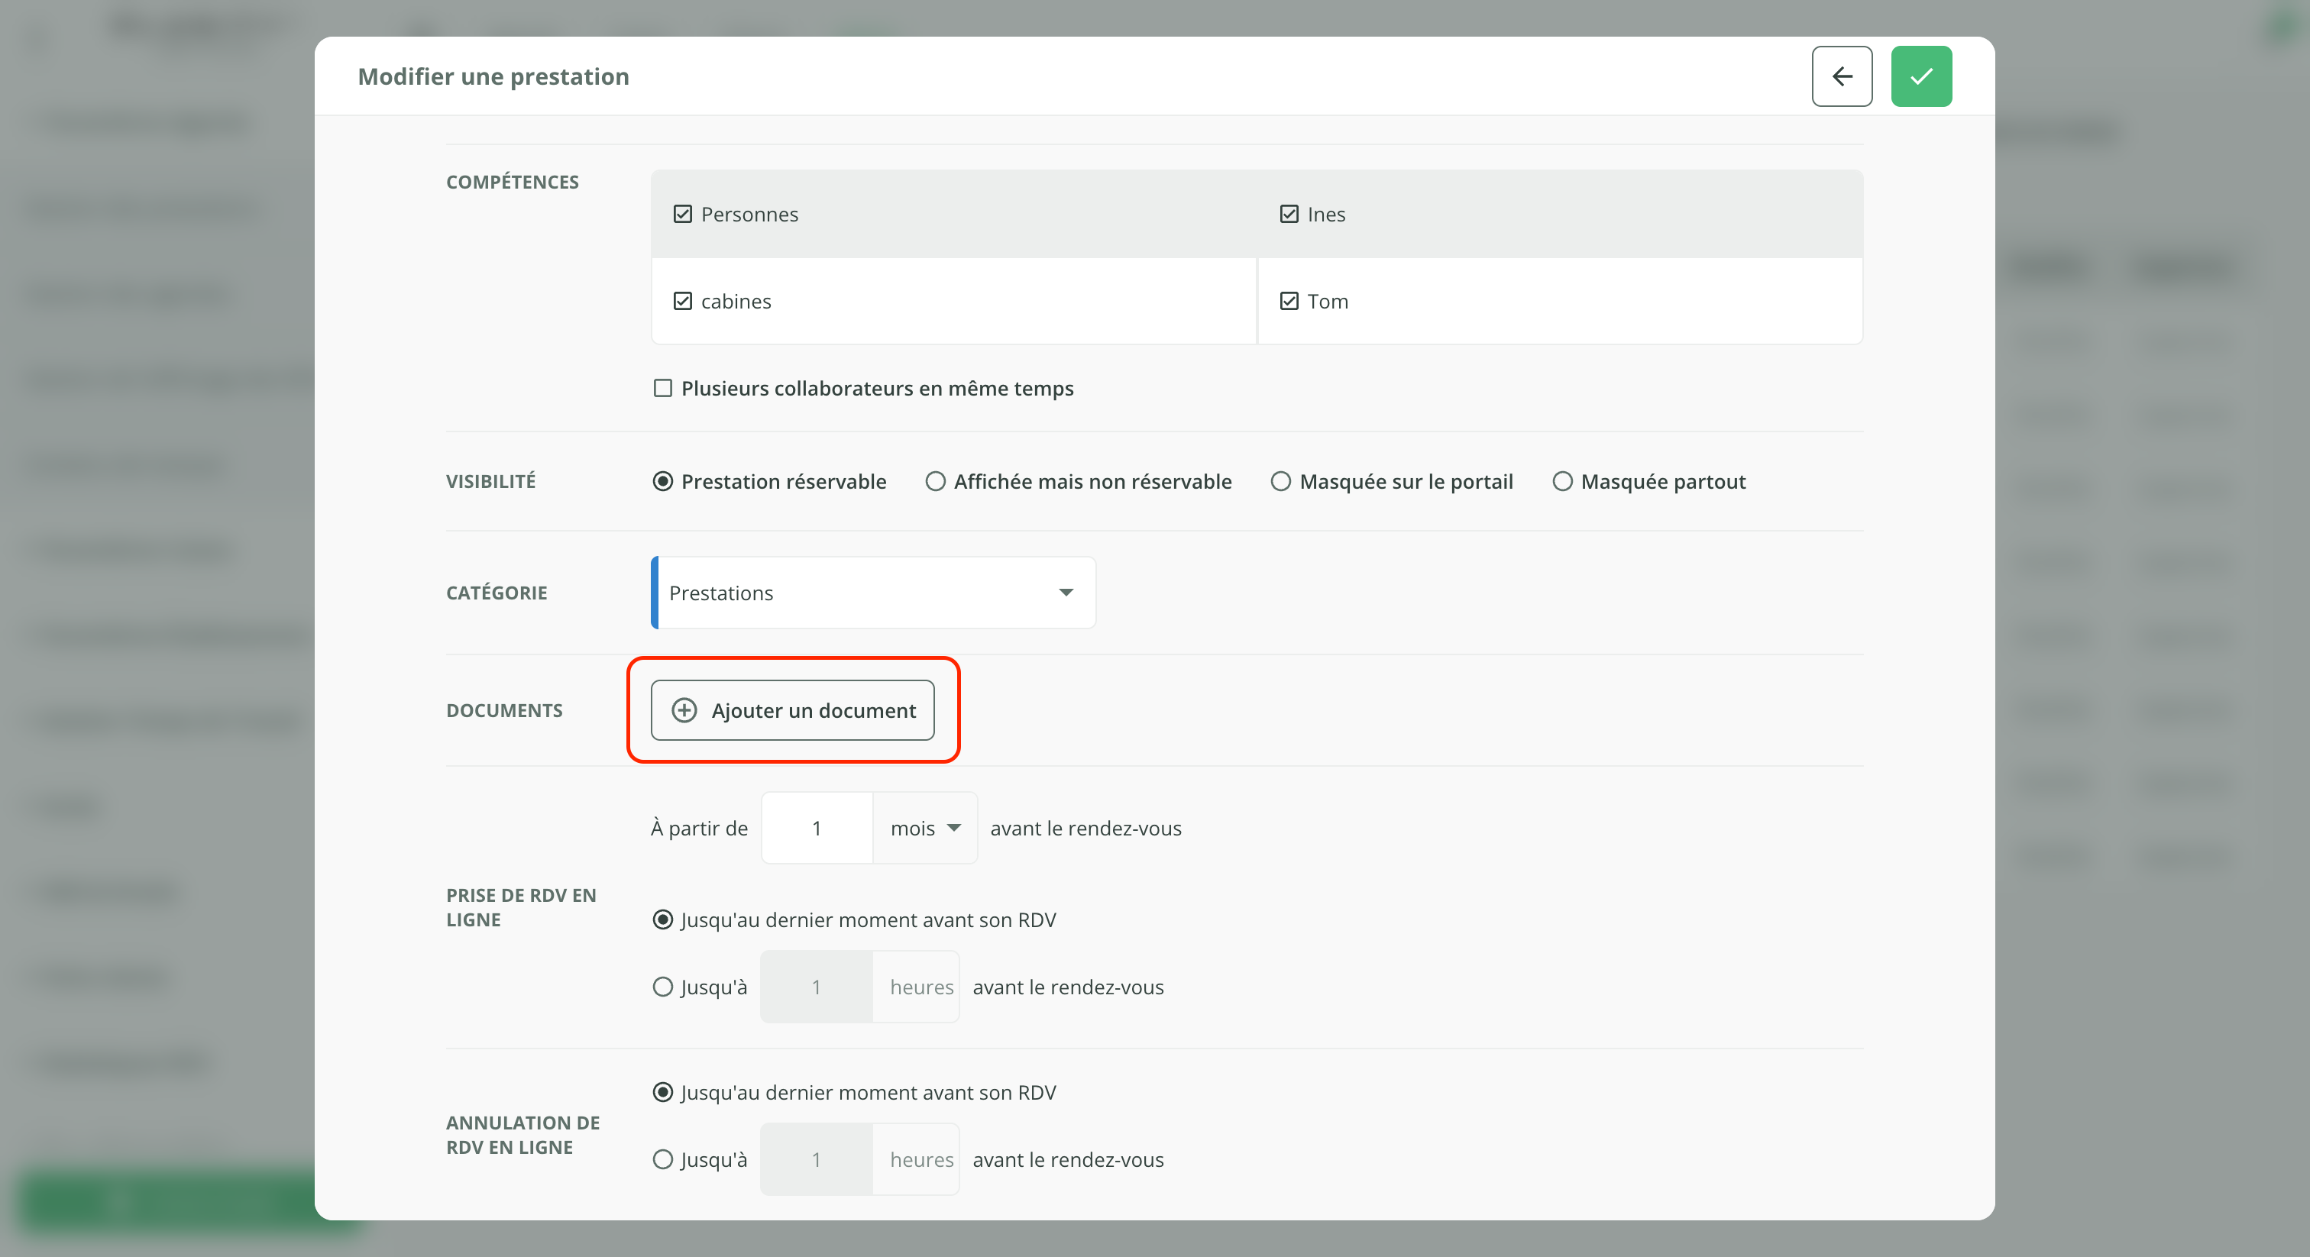Screen dimensions: 2310x1257
Task: Choose Masquée sur le portail
Action: [x=1280, y=481]
